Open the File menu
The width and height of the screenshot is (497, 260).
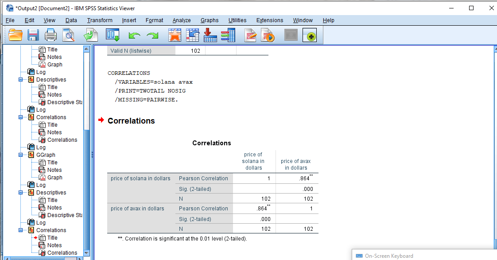10,20
